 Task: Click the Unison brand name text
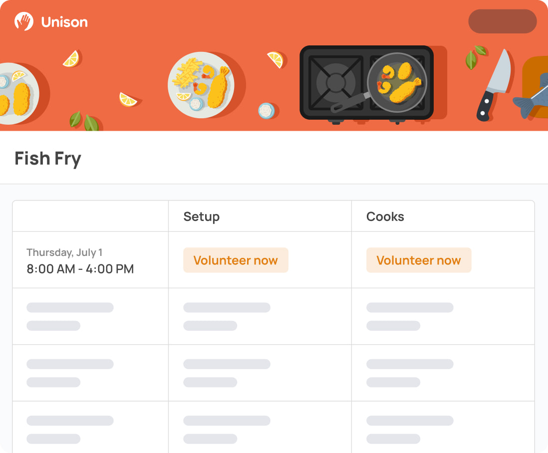click(64, 22)
